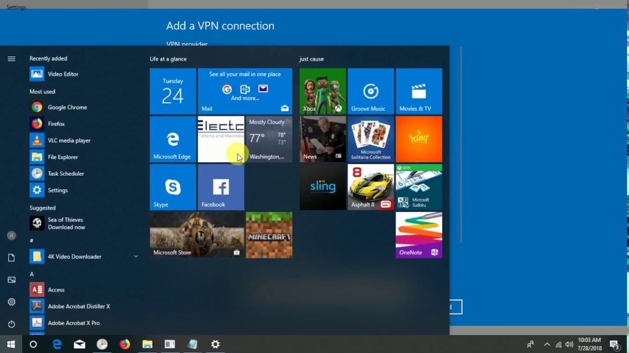The image size is (629, 353).
Task: Open Firefox from the taskbar
Action: click(125, 344)
